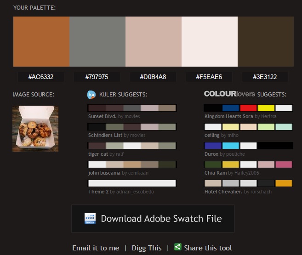
Task: Select the tiger cat color strip
Action: [x=132, y=145]
